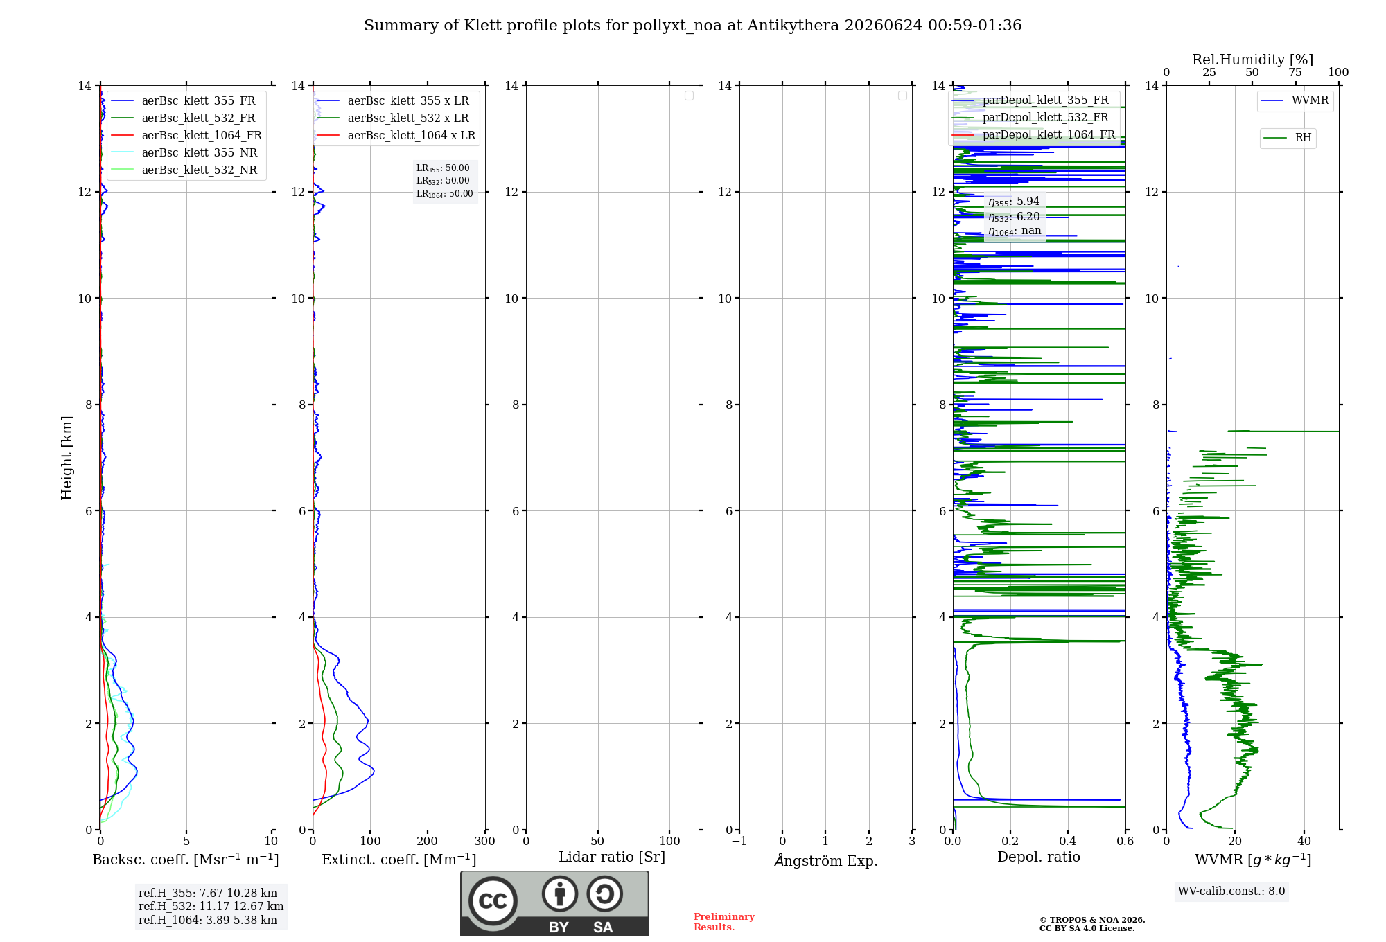1386x942 pixels.
Task: Click the Backsc. coeff. axis label
Action: tap(186, 860)
